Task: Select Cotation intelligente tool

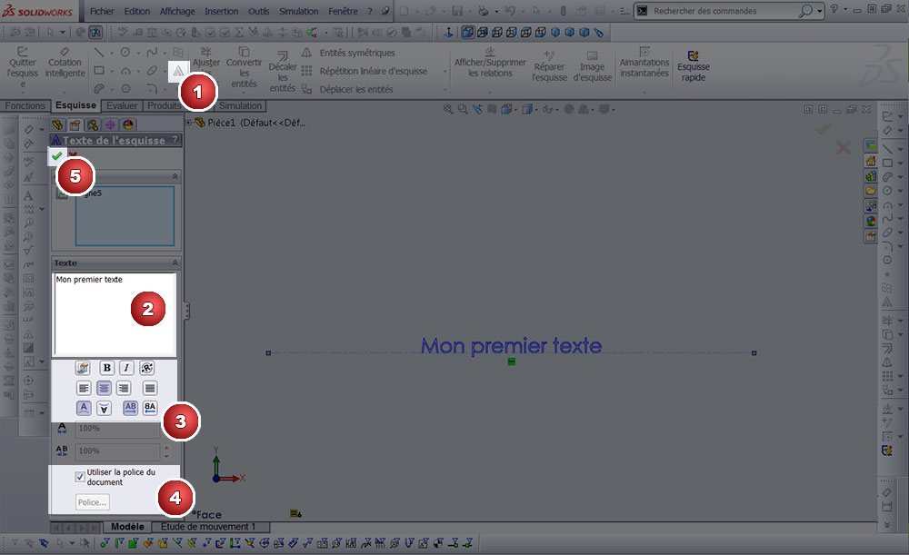Action: coord(65,63)
